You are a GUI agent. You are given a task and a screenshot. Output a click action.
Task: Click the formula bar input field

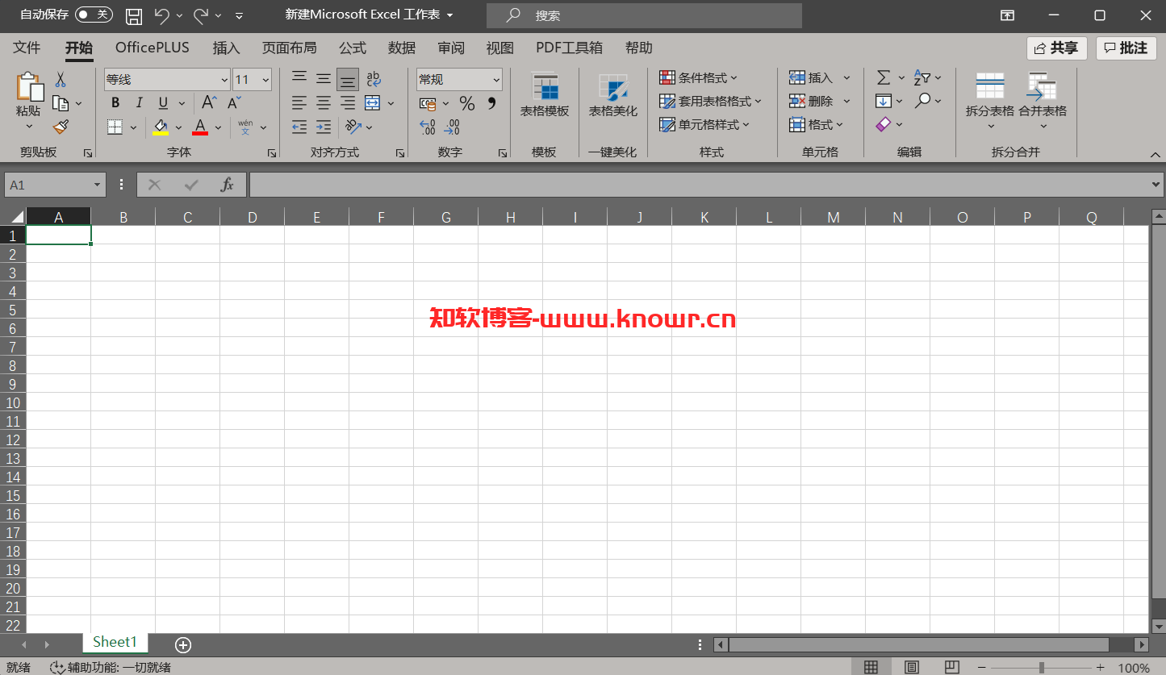click(700, 185)
